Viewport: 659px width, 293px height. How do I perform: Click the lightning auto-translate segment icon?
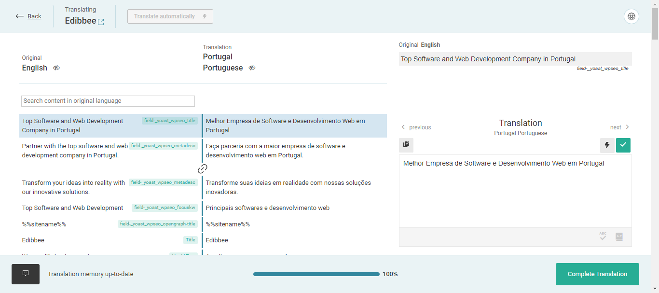(607, 145)
